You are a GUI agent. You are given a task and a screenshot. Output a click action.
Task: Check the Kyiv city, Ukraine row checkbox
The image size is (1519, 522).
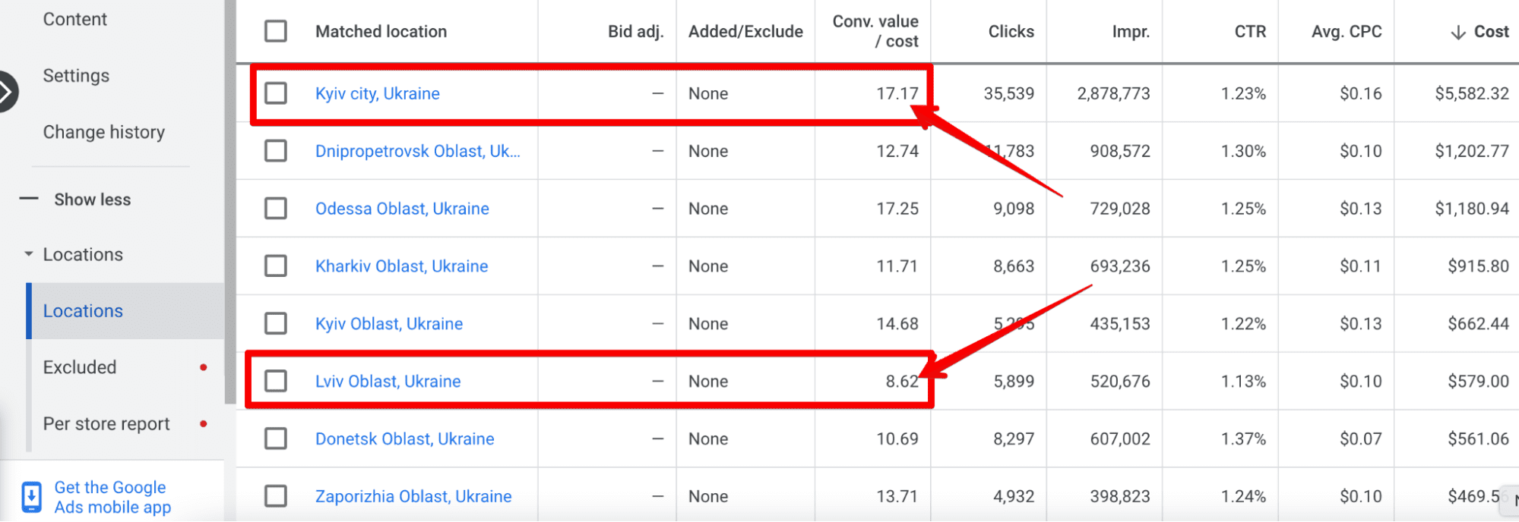click(x=276, y=93)
